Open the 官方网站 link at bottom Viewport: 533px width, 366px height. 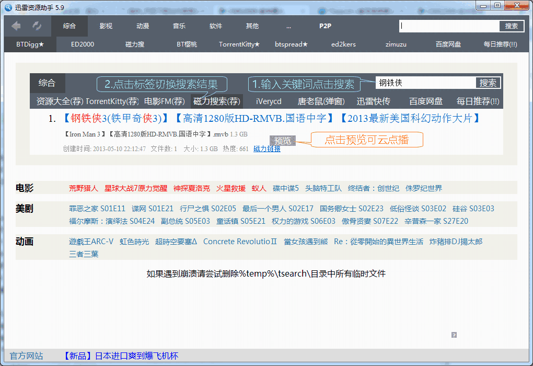(x=27, y=356)
